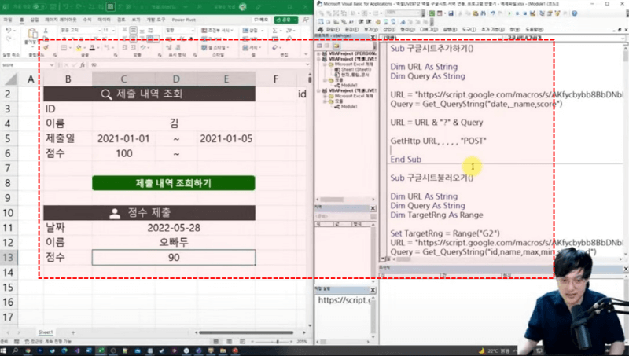The image size is (629, 356).
Task: Open the Object (일반) dropdown in code window
Action: (x=500, y=38)
